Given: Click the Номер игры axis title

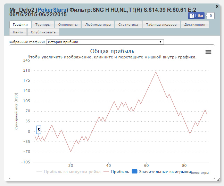Looking at the screenshot, I should click(x=199, y=173).
